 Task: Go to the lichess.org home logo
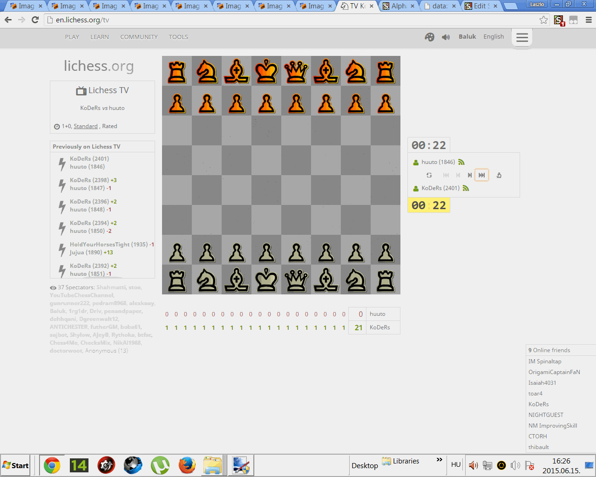coord(99,66)
